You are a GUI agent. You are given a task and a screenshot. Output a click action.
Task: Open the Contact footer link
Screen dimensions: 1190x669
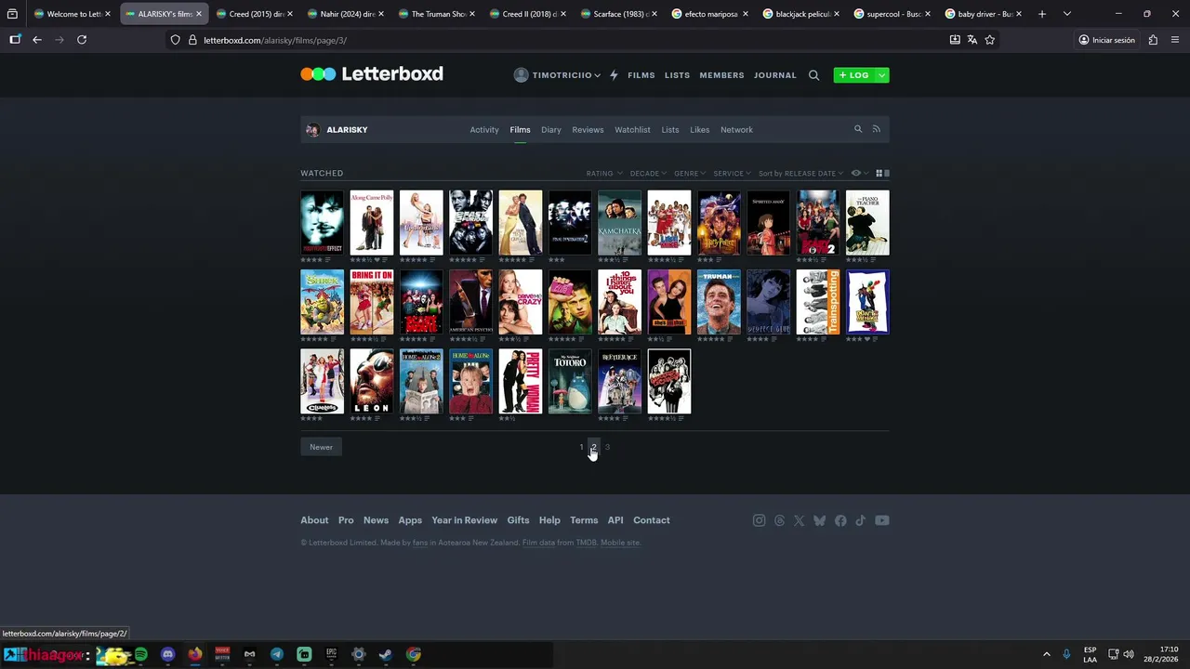pos(651,520)
